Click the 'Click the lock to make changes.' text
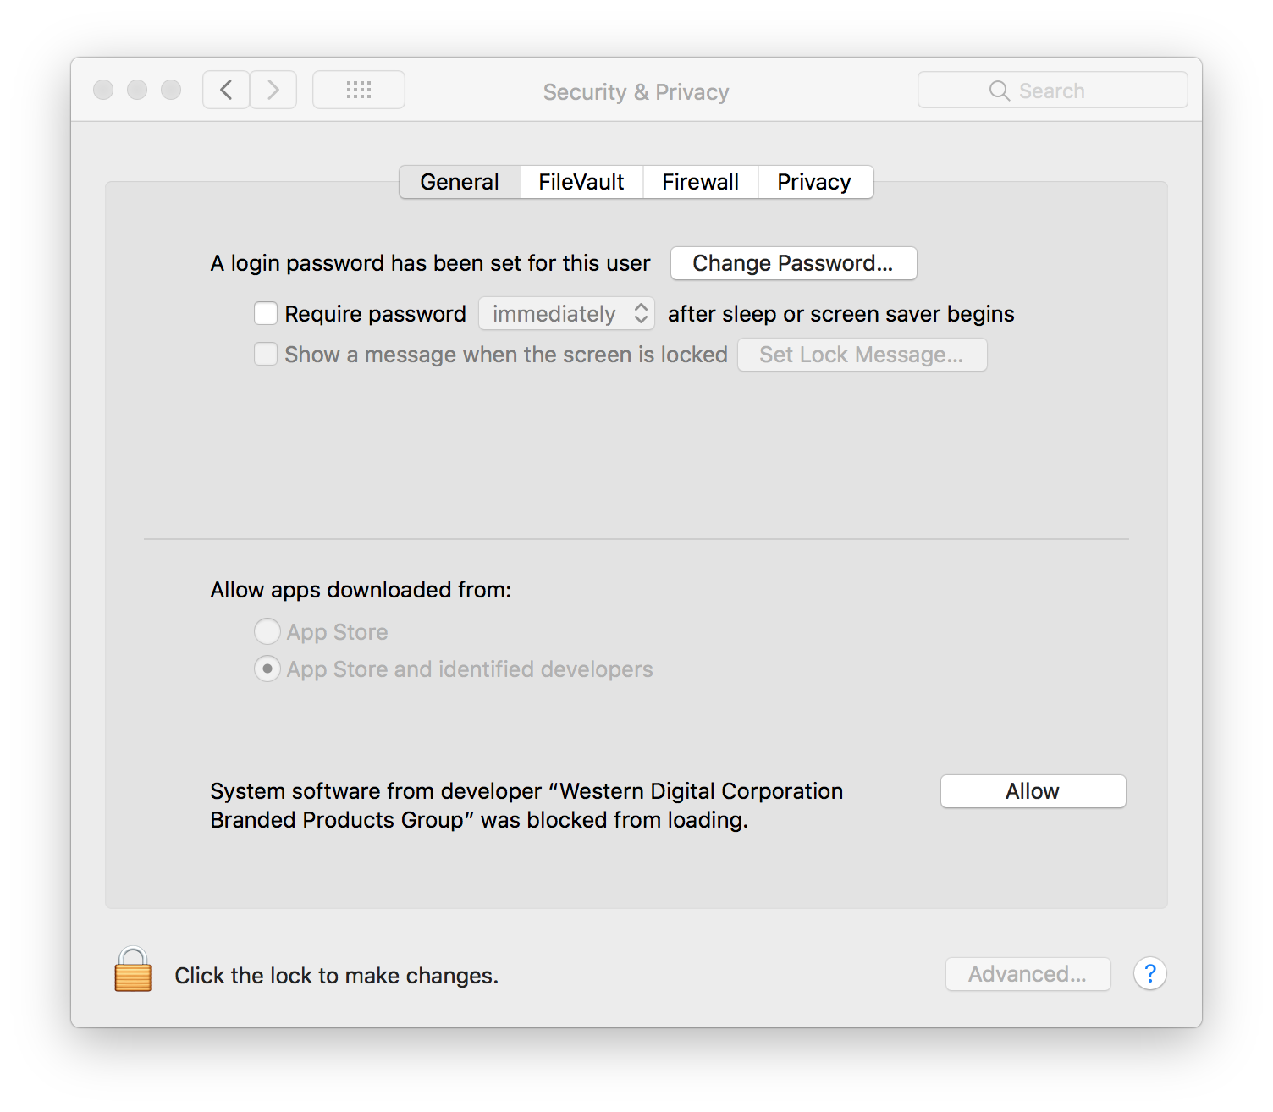The image size is (1273, 1112). (x=336, y=976)
